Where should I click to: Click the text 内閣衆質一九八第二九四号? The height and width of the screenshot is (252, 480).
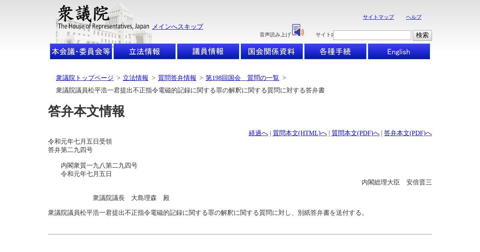(99, 166)
